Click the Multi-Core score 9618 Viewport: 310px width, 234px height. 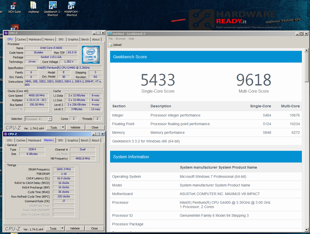254,80
